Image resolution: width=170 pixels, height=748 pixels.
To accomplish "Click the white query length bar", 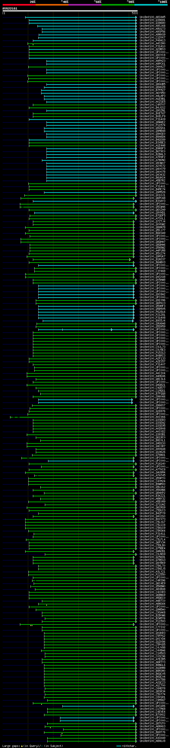I will [70, 11].
